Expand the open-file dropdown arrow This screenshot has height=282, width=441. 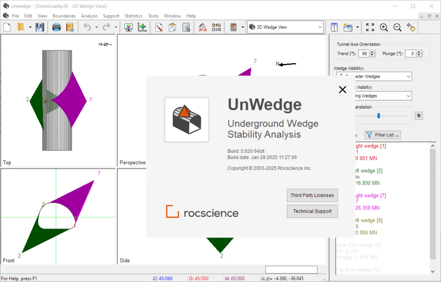[x=30, y=27]
